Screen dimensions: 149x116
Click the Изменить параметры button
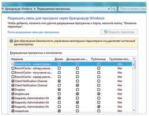(x=119, y=32)
